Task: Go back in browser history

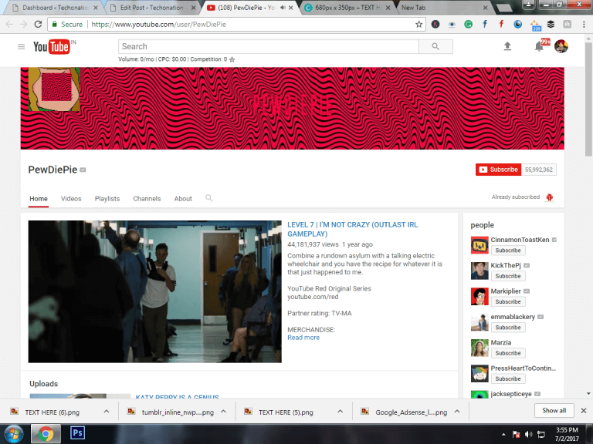Action: coord(9,24)
